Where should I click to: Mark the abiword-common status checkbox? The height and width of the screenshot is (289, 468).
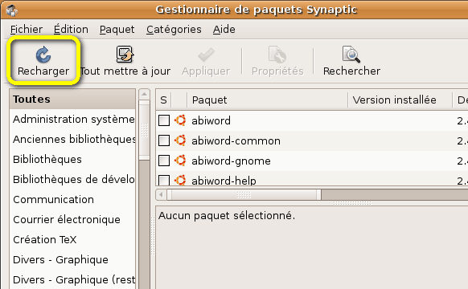click(164, 140)
